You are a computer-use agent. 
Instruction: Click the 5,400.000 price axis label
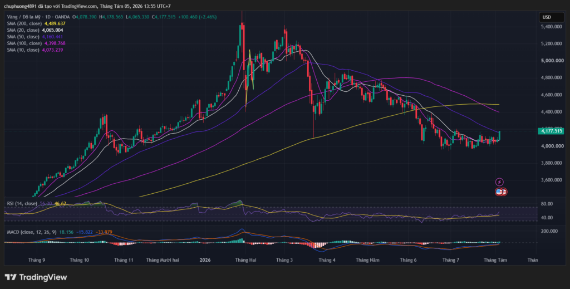point(552,27)
